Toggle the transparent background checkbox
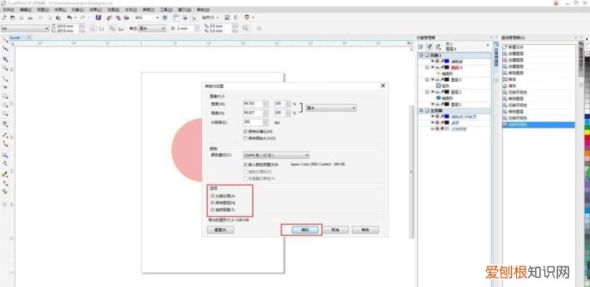Screen dimensions: 590x287 pos(212,209)
